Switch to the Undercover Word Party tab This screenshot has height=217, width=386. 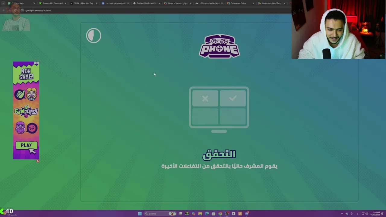coord(271,3)
